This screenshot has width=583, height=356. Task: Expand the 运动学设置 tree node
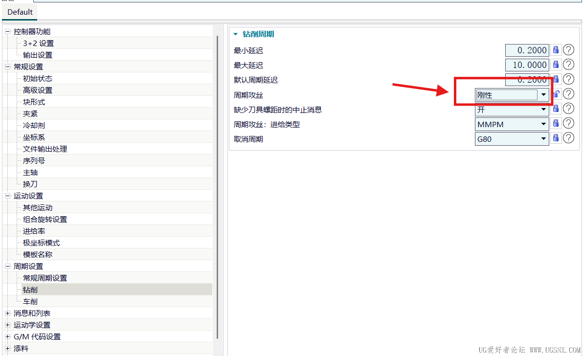7,325
